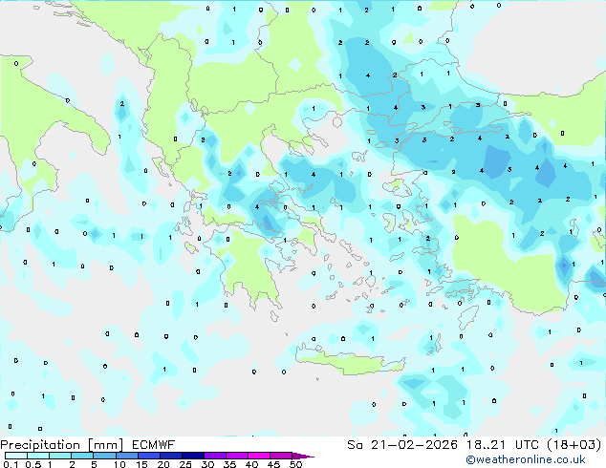This screenshot has width=606, height=468.
Task: Click the Peloponnese peninsula on the map
Action: (248, 266)
